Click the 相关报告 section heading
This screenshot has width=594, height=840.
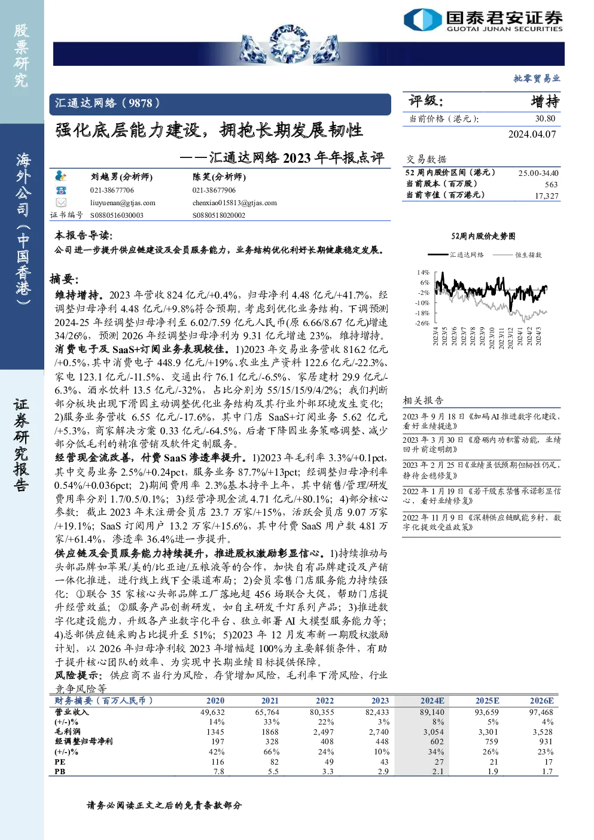pos(423,400)
